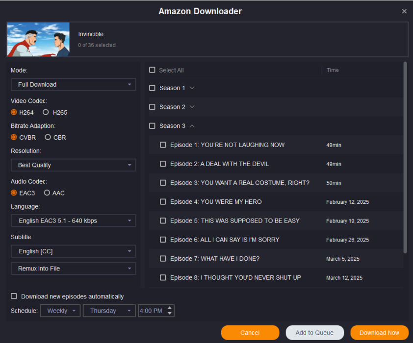Click the 0 of 36 selected text

97,45
